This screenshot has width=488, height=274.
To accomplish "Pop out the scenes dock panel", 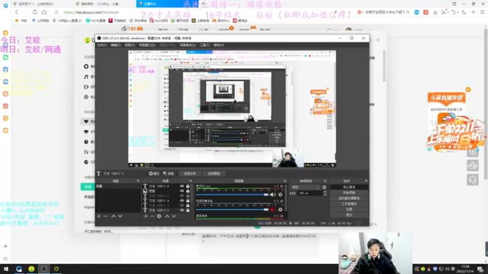I will 138,181.
